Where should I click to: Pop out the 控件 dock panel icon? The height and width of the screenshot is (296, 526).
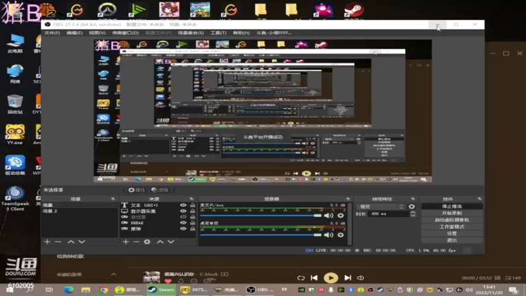coord(479,199)
